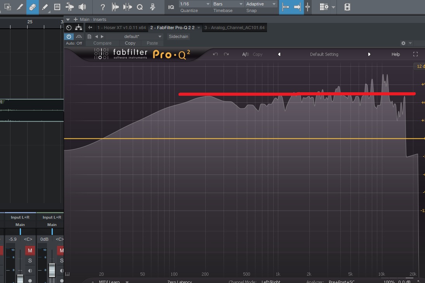Open the plugin window gear settings
Image resolution: width=425 pixels, height=283 pixels.
click(x=403, y=43)
